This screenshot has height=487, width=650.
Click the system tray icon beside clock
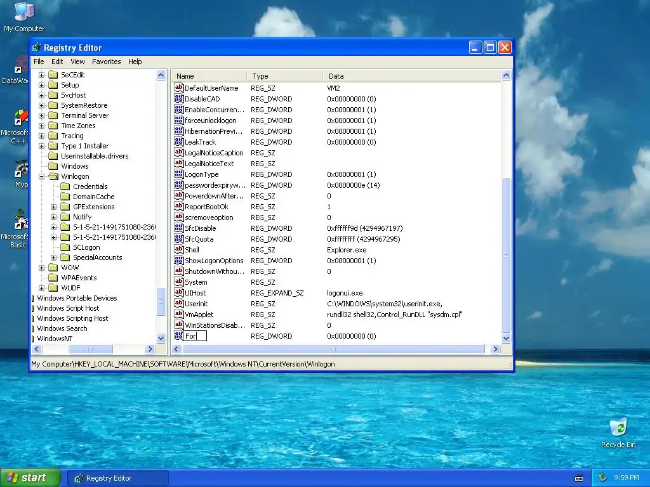(602, 477)
